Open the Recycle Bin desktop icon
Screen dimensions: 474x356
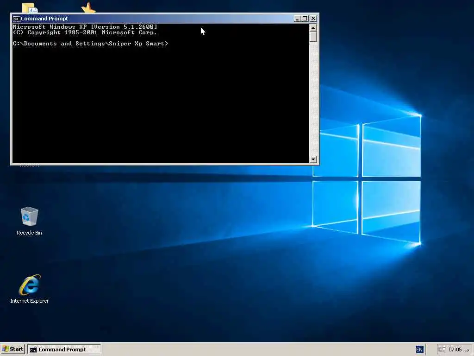29,221
